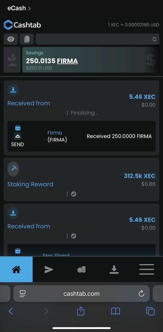Go back in Safari
This screenshot has height=332, width=163.
(11, 311)
